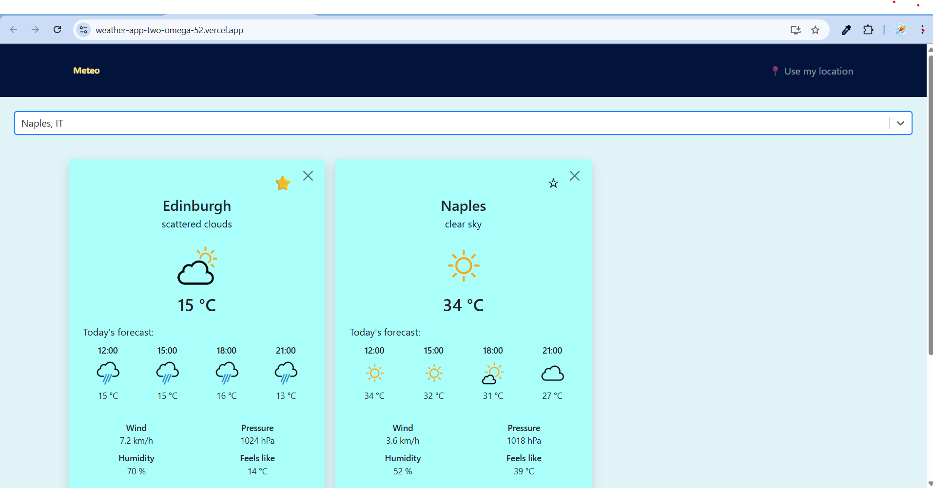
Task: Click Edinburgh wind value 7.2 km/h
Action: (136, 441)
